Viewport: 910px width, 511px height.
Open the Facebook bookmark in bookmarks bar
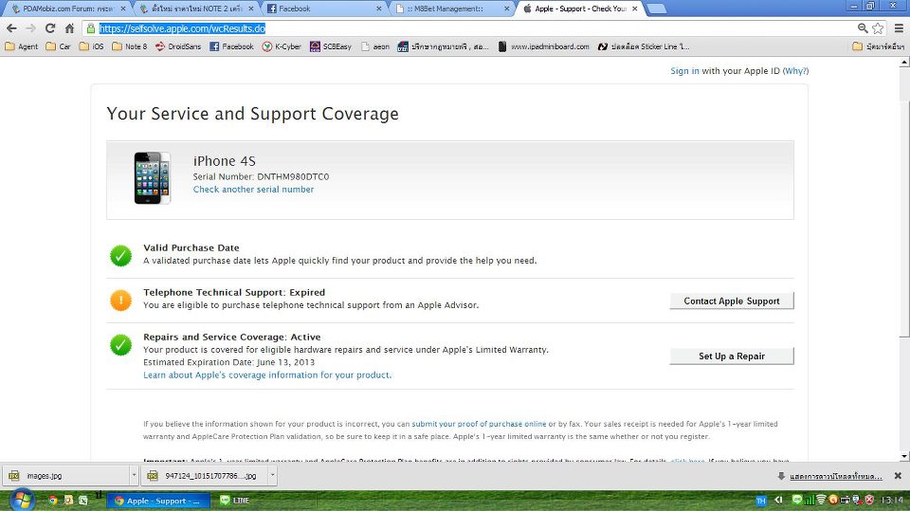click(231, 46)
